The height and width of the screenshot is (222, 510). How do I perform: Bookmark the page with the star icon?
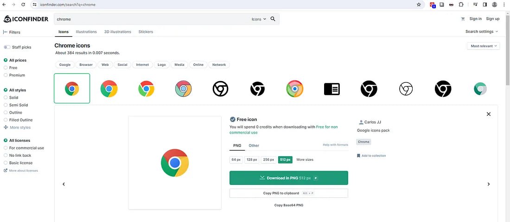click(419, 5)
